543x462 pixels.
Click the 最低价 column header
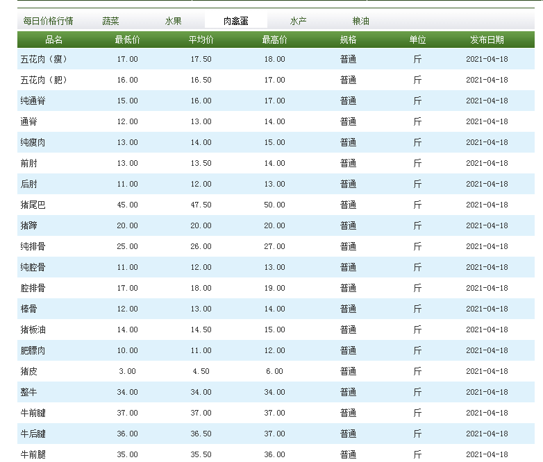pos(128,40)
